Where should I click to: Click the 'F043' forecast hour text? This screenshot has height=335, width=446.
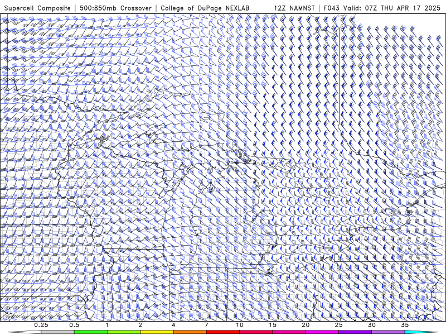tap(332, 8)
